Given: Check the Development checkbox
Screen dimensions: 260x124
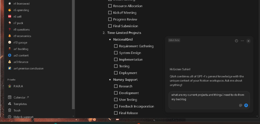Looking at the screenshot, I should coord(116,93).
